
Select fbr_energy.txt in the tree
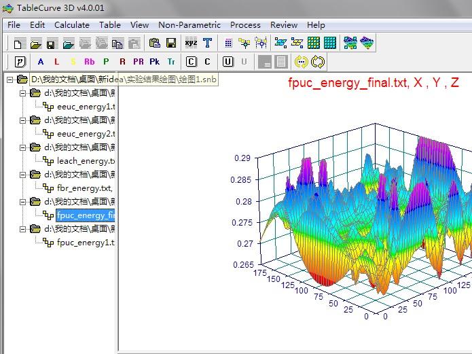84,188
